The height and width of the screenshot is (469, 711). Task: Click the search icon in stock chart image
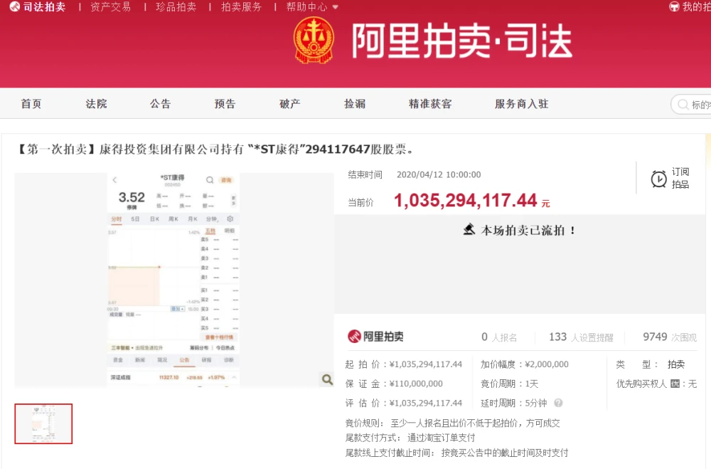tap(210, 180)
